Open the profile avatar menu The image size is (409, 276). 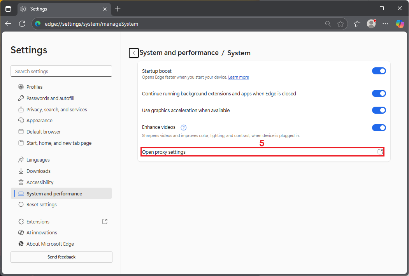pyautogui.click(x=371, y=24)
